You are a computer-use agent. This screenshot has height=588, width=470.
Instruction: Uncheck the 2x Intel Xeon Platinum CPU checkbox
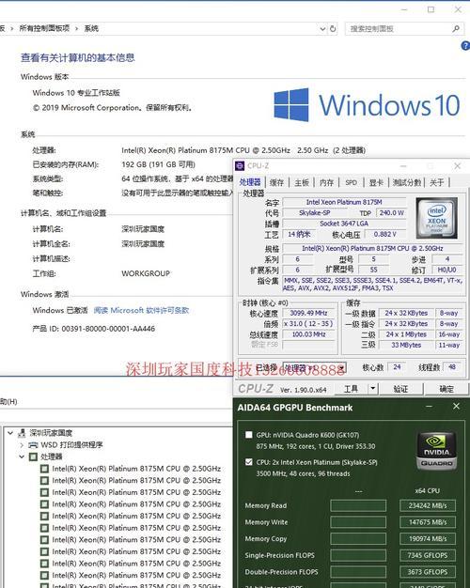[x=248, y=462]
